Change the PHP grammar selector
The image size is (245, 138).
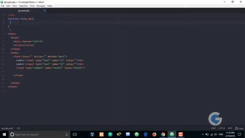coord(230,128)
